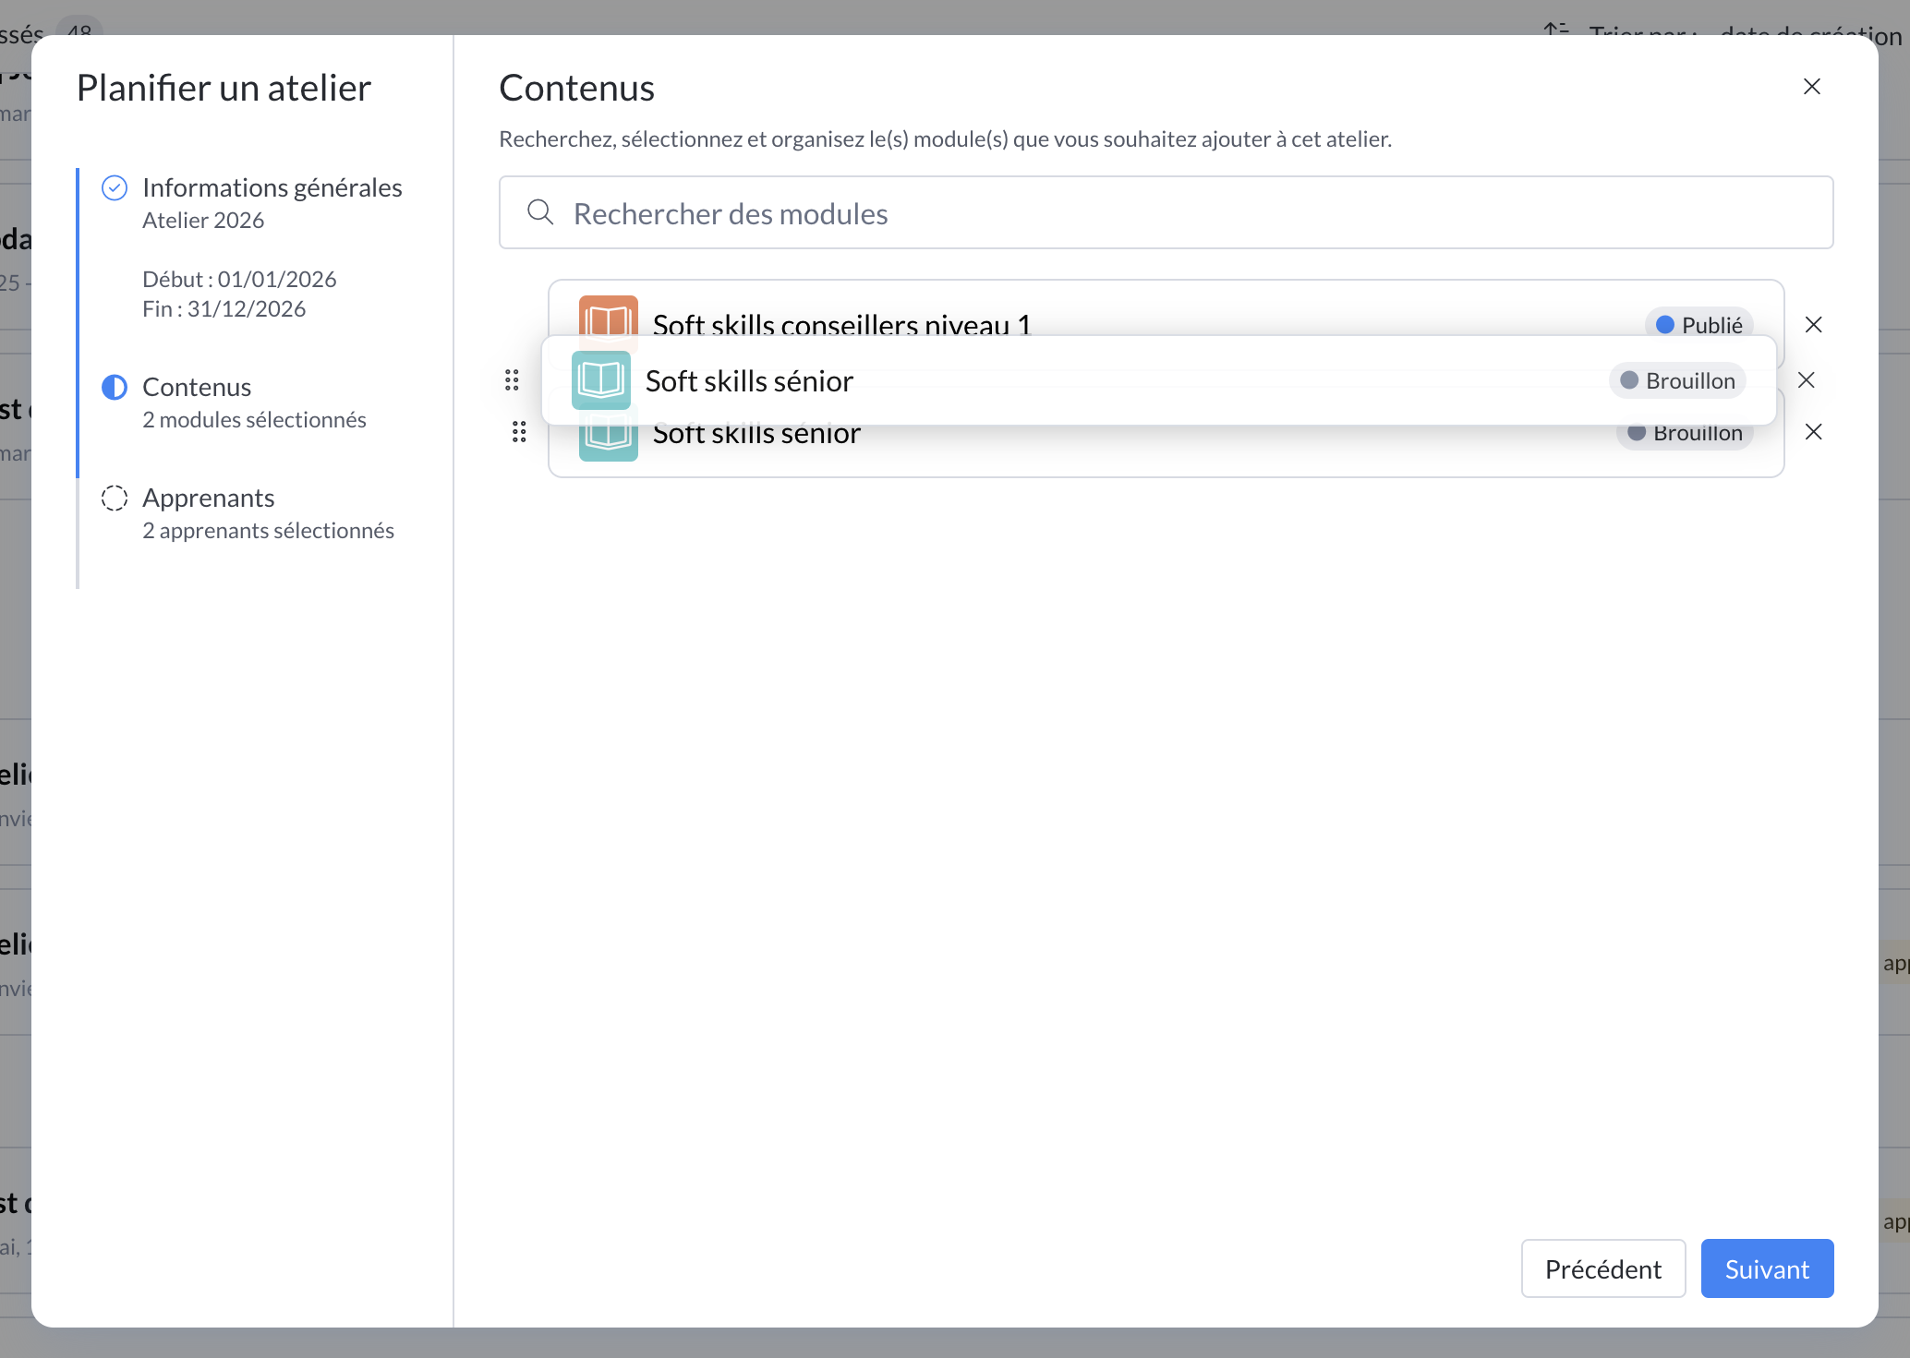Grab the lower drag handle beside the bottom module row
The width and height of the screenshot is (1910, 1358).
click(x=519, y=432)
